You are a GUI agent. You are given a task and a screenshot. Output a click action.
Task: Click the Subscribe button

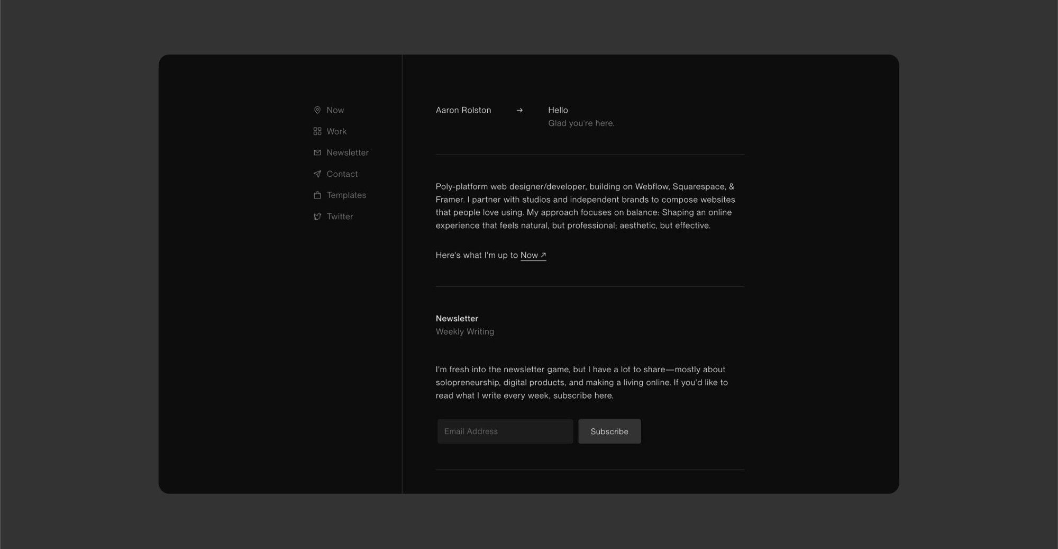coord(609,431)
